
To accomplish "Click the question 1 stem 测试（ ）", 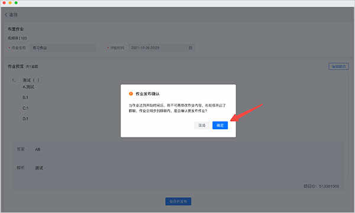I will [31, 80].
